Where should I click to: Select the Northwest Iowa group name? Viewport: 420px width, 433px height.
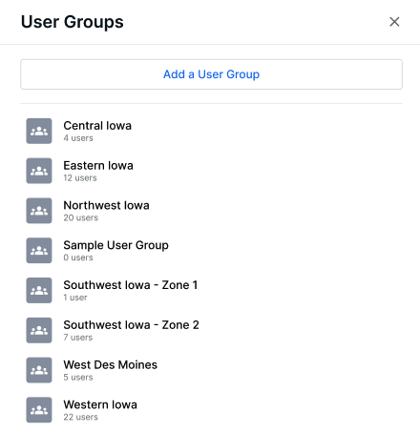tap(106, 205)
